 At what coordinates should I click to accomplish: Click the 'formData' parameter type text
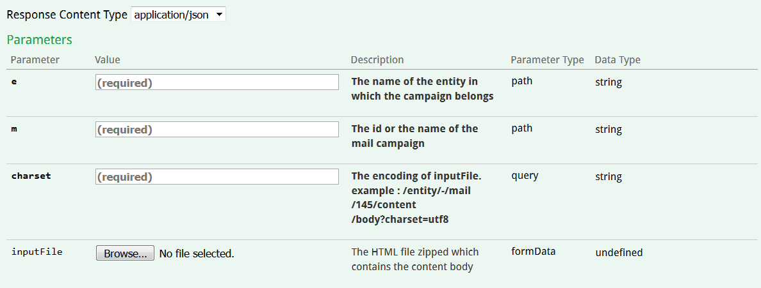click(x=533, y=252)
